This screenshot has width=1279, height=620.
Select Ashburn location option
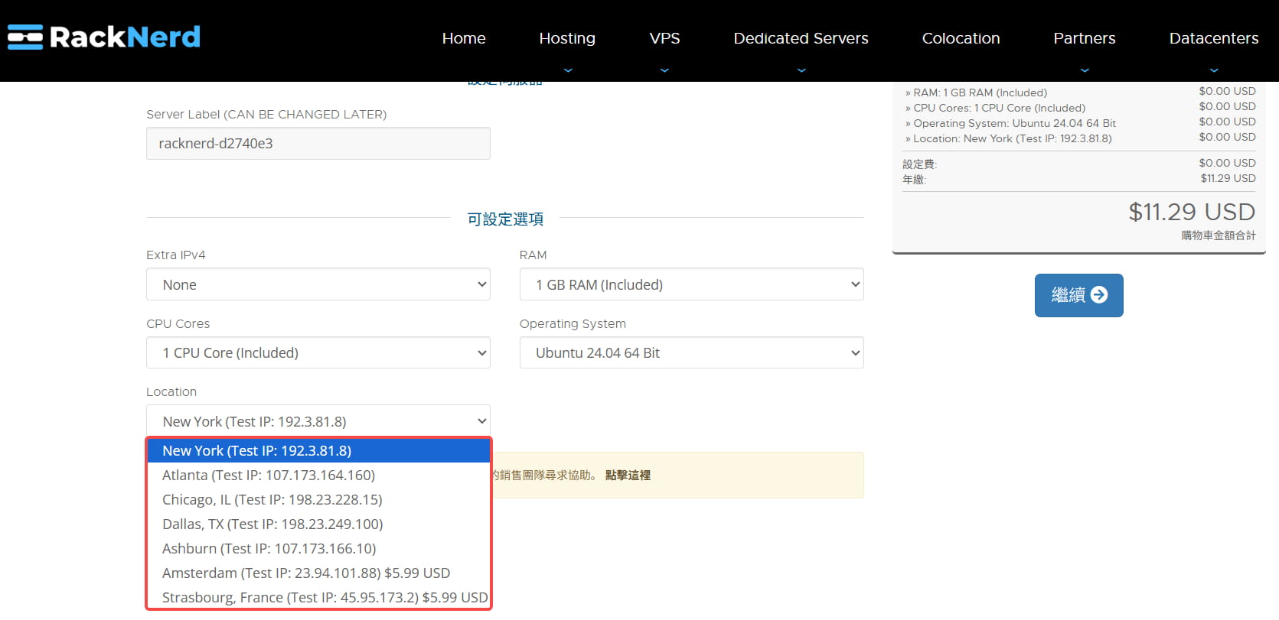pyautogui.click(x=269, y=548)
